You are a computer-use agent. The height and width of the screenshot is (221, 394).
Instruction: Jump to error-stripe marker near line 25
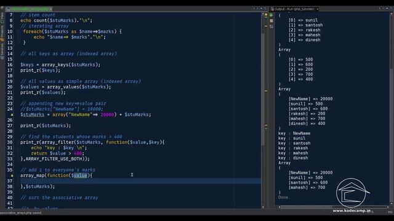(x=266, y=91)
